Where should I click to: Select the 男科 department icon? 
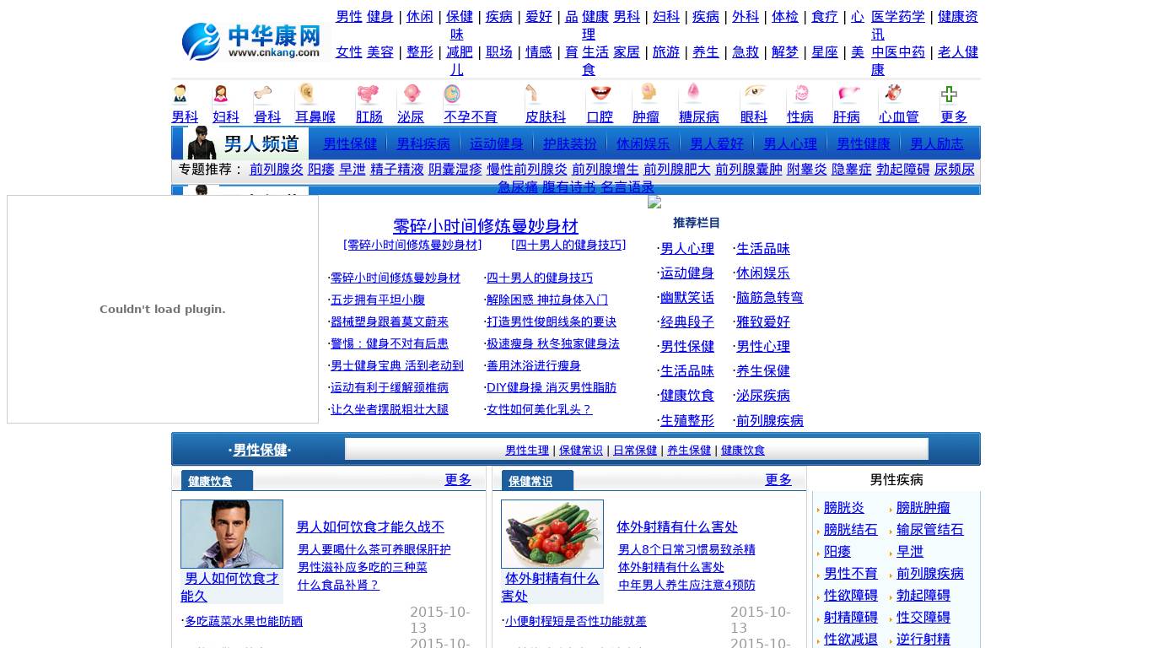tap(180, 93)
